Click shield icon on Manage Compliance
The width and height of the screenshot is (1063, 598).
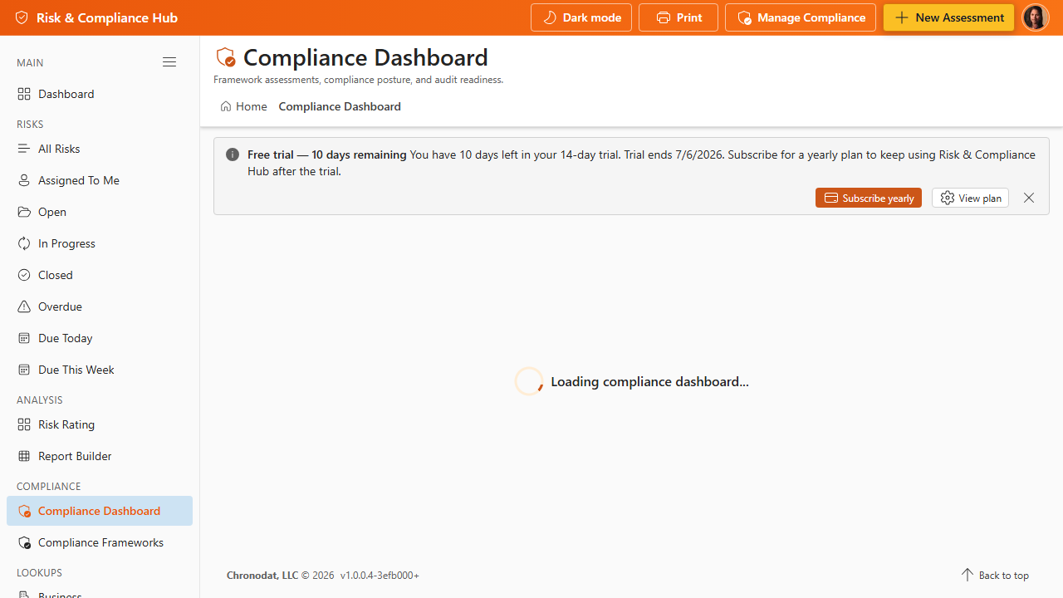point(744,17)
